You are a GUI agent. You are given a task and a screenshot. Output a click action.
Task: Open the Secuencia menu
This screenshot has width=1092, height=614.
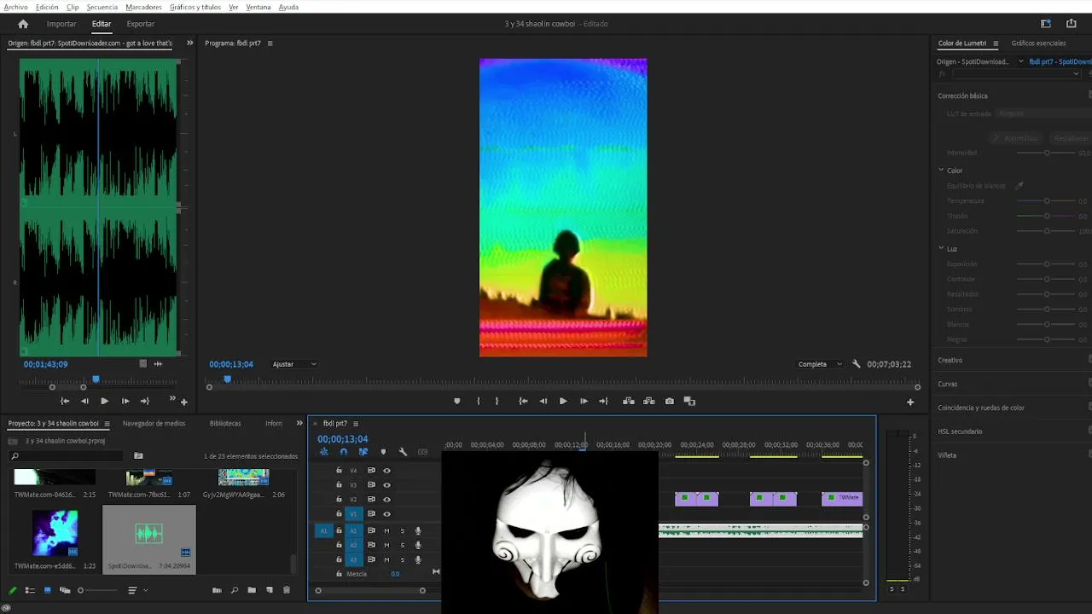click(102, 7)
